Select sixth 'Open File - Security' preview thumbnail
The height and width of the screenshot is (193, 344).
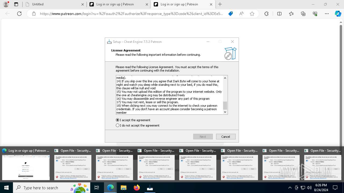tap(281, 165)
